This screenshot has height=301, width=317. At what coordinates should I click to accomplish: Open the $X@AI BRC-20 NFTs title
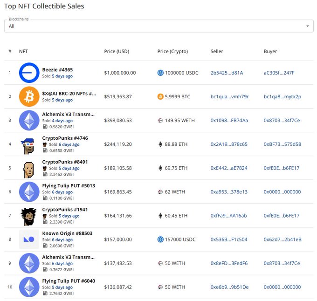(69, 94)
